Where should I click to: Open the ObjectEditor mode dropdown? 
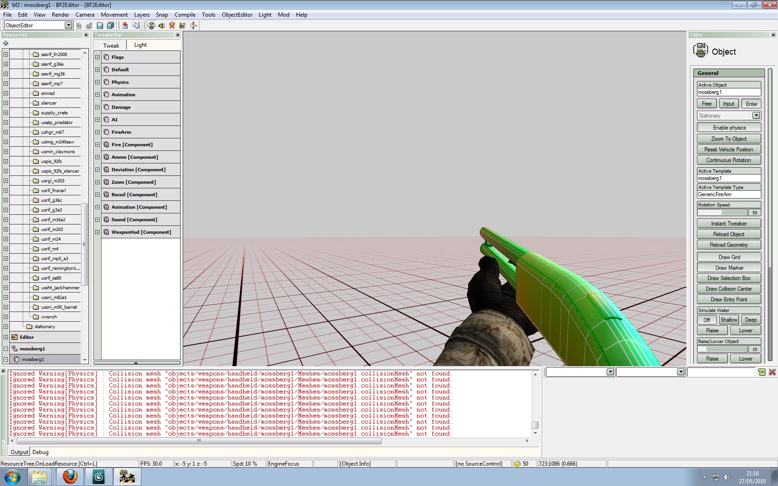(x=69, y=25)
